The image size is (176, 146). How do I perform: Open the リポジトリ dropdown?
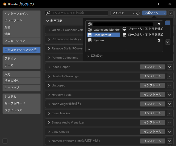[x=154, y=13]
